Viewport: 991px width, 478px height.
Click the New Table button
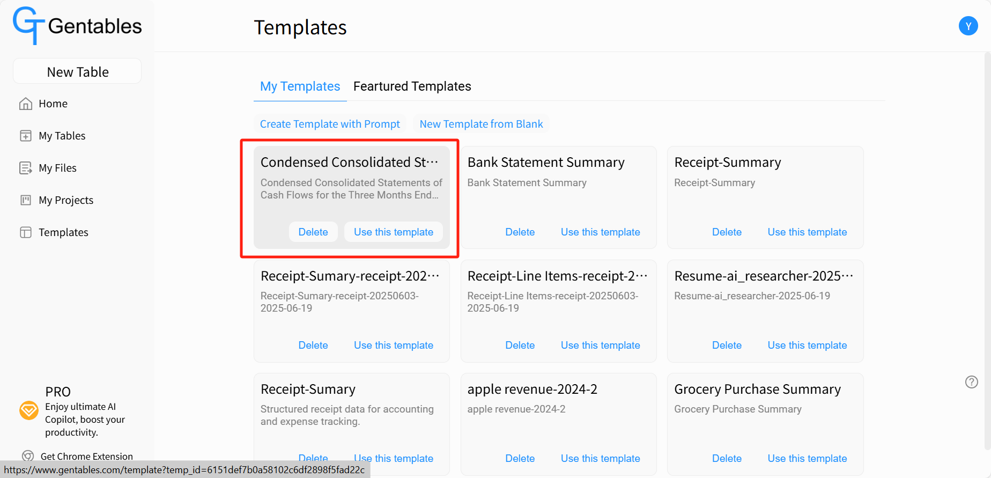(77, 71)
